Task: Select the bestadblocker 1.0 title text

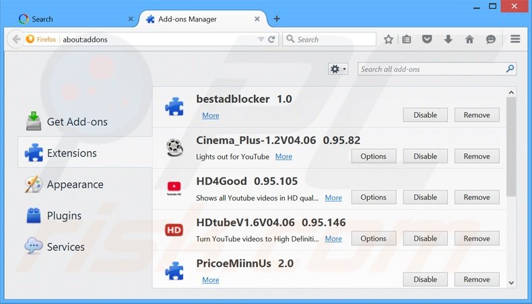Action: (x=244, y=99)
